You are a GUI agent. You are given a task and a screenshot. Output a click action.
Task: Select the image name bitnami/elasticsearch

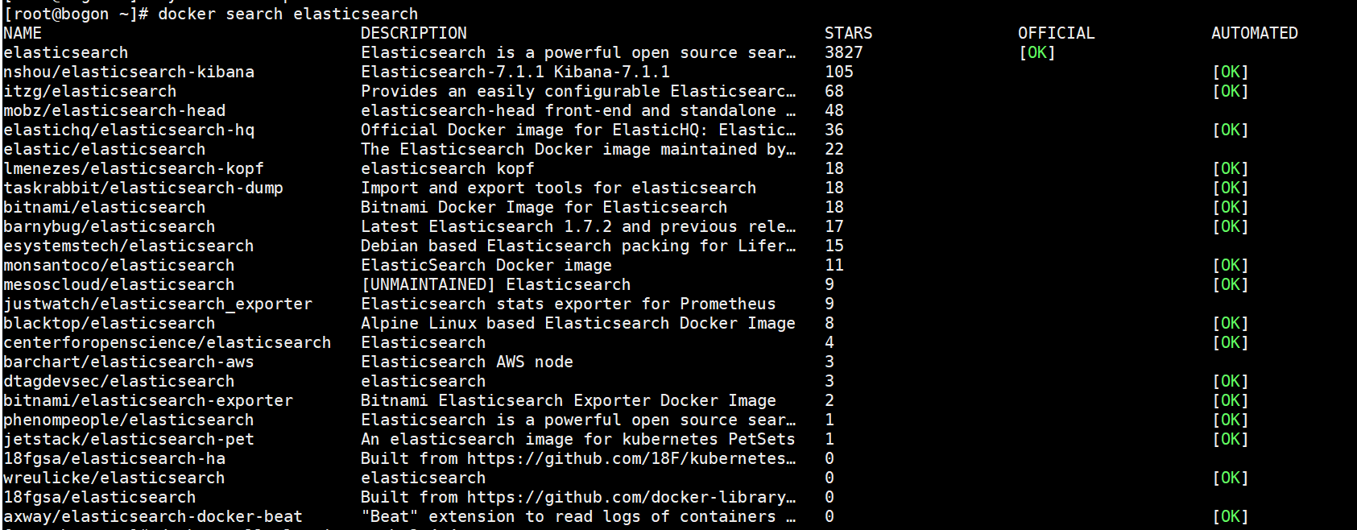click(105, 207)
